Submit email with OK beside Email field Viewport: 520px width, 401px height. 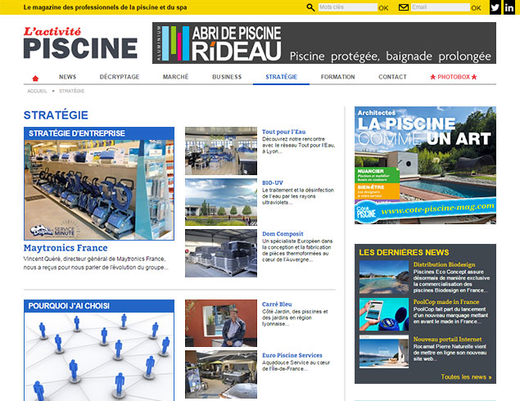pos(476,8)
